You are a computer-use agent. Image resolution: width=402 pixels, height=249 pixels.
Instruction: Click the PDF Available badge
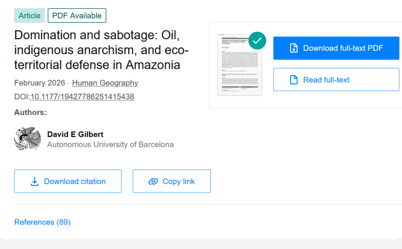77,16
